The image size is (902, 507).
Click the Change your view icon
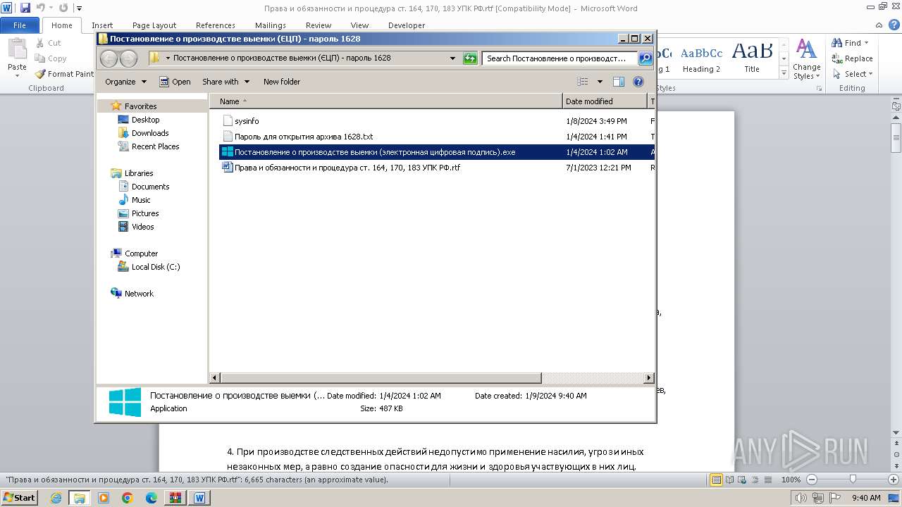[x=582, y=82]
